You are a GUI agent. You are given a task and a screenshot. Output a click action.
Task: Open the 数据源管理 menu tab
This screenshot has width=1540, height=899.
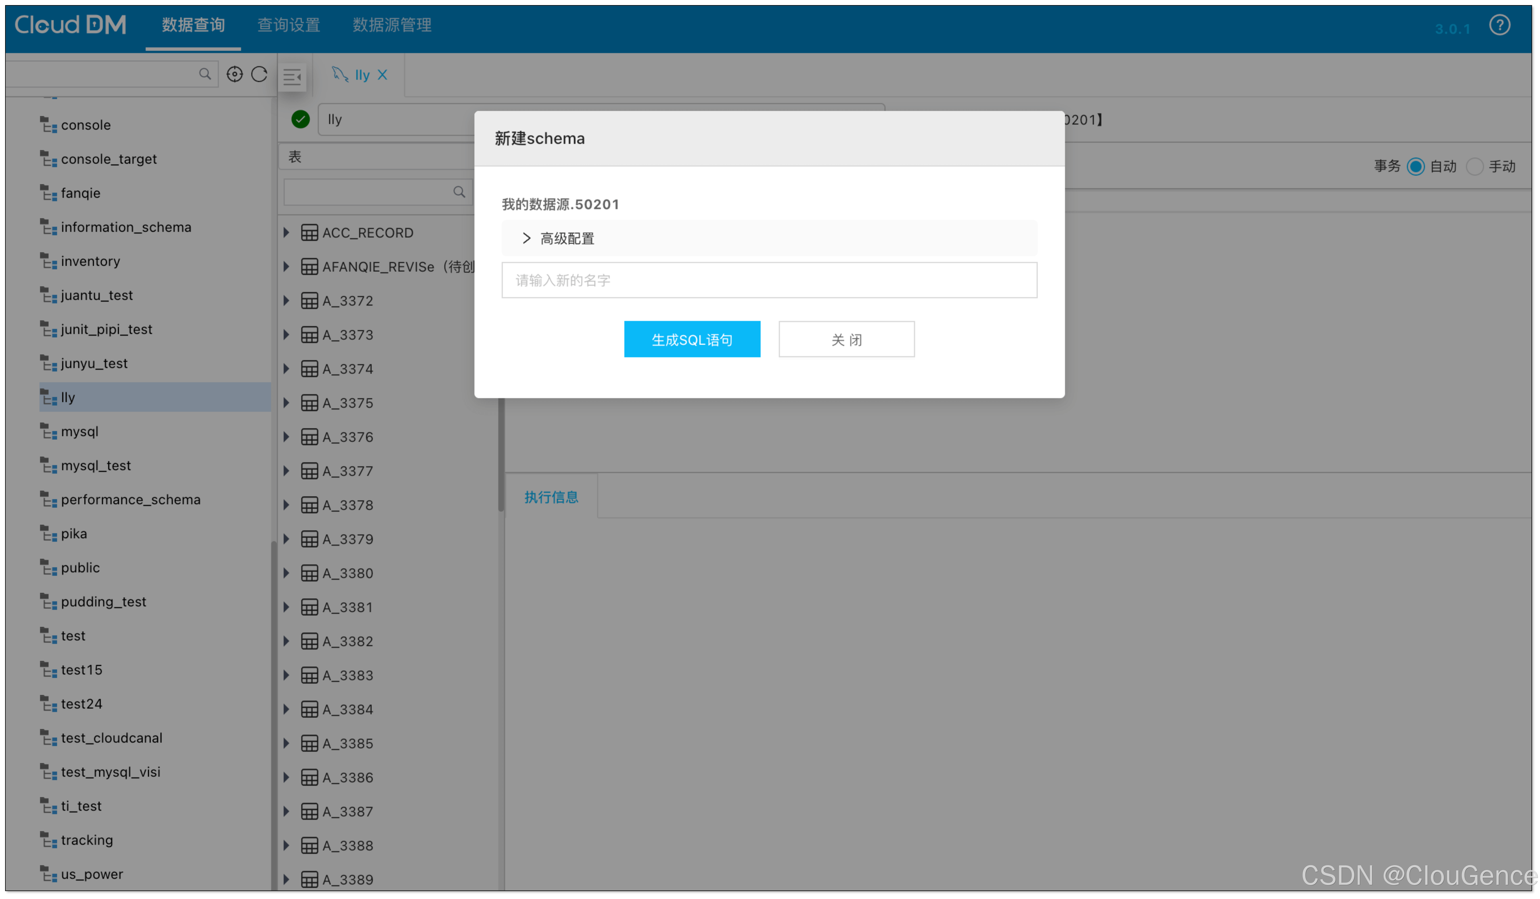392,25
